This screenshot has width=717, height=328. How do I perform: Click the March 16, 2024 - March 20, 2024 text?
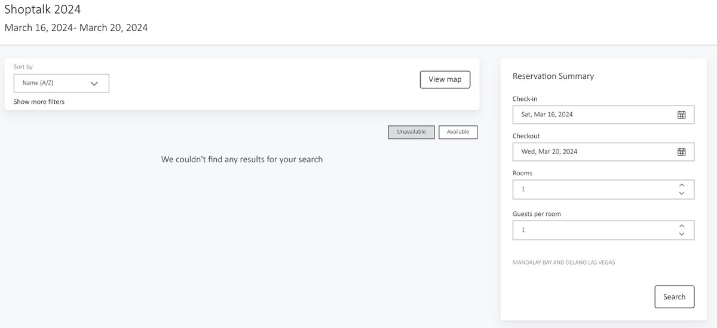[x=76, y=27]
